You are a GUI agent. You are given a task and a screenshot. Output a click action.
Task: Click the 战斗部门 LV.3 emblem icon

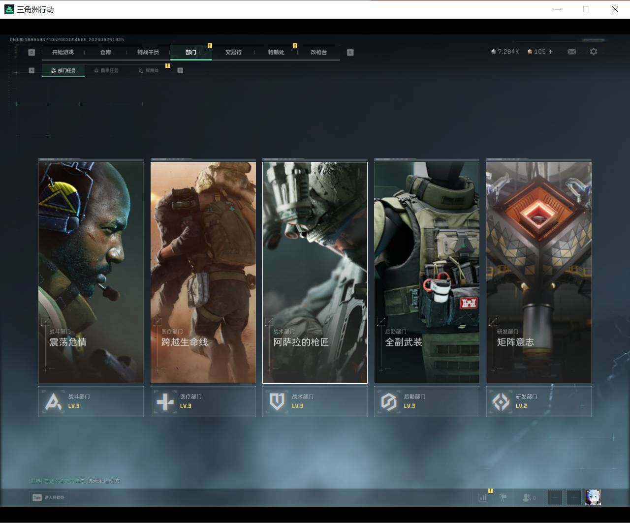coord(53,402)
